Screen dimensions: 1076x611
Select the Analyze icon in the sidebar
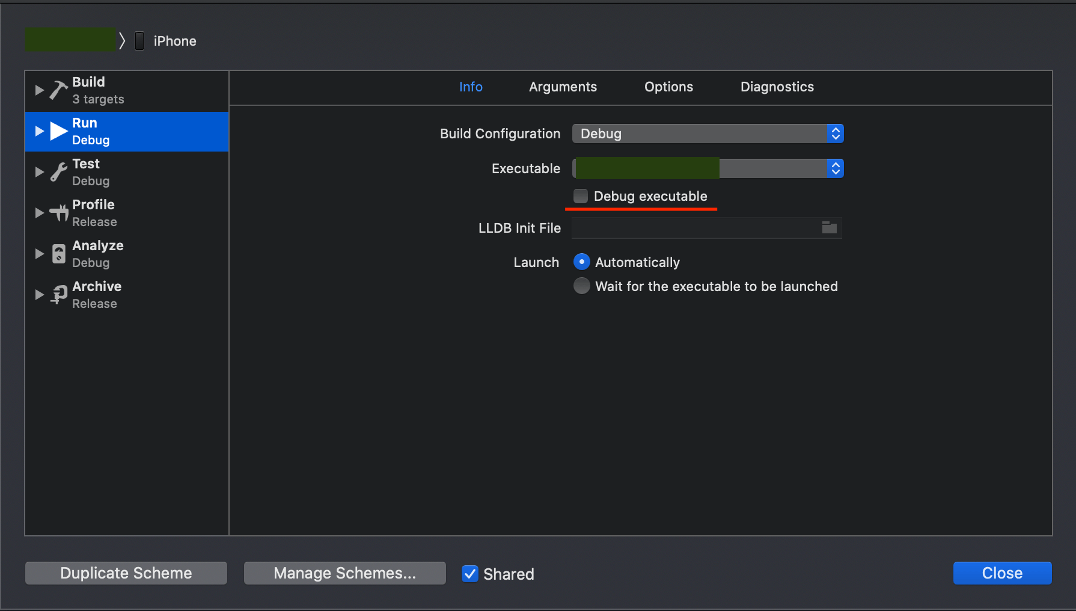point(58,254)
